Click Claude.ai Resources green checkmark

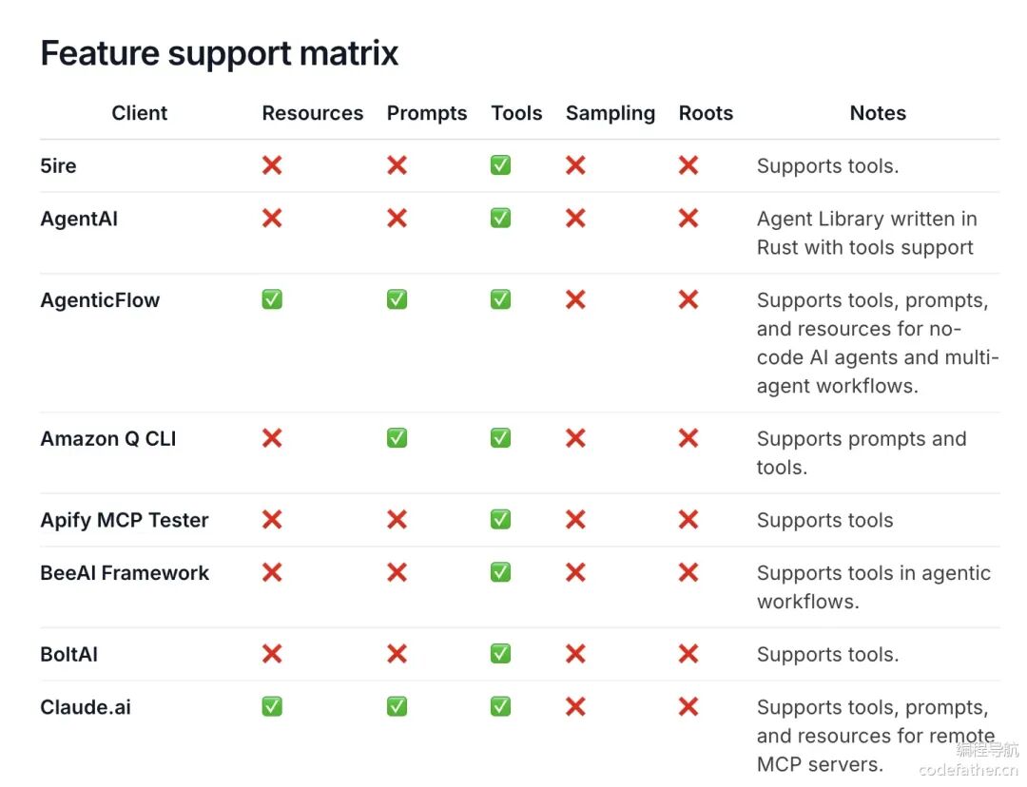pyautogui.click(x=272, y=706)
